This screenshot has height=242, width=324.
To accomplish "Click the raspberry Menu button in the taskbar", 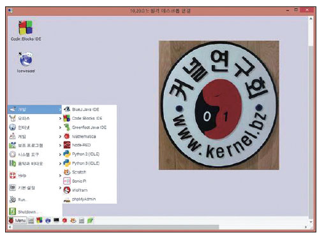I will [18, 220].
